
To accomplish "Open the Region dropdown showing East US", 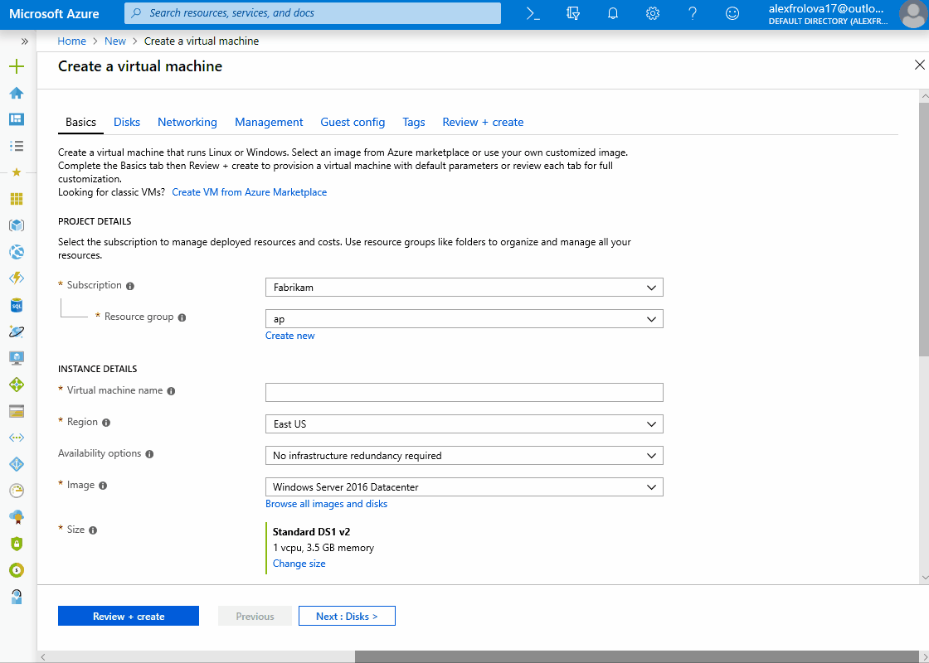I will click(464, 423).
